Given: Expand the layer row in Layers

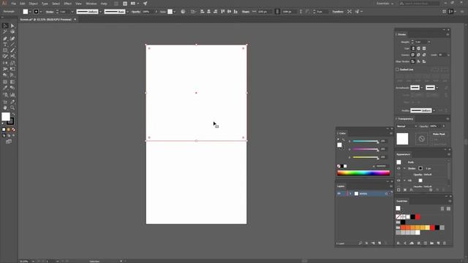Looking at the screenshot, I should (x=350, y=194).
